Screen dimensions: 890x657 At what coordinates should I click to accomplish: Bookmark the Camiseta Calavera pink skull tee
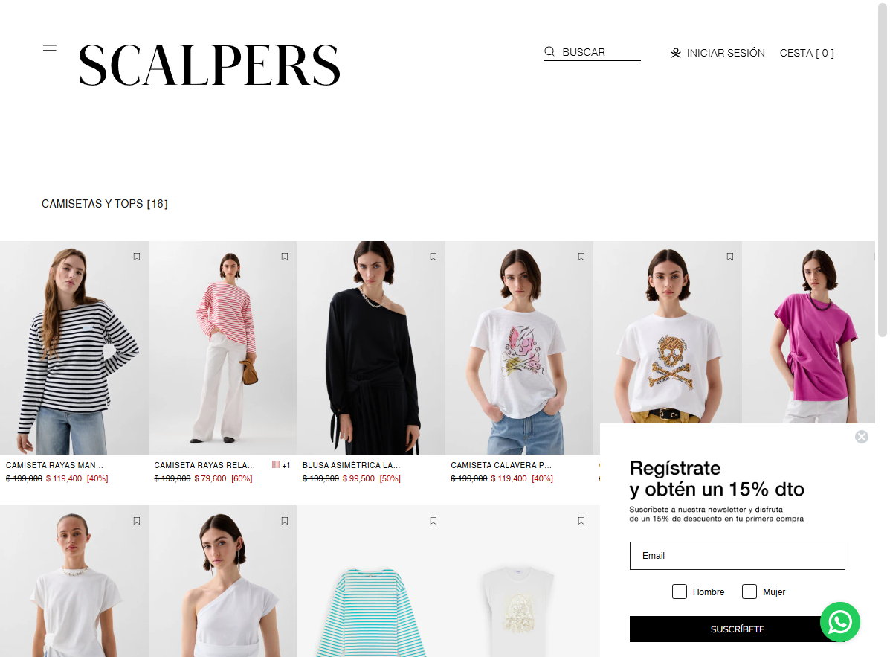coord(581,257)
